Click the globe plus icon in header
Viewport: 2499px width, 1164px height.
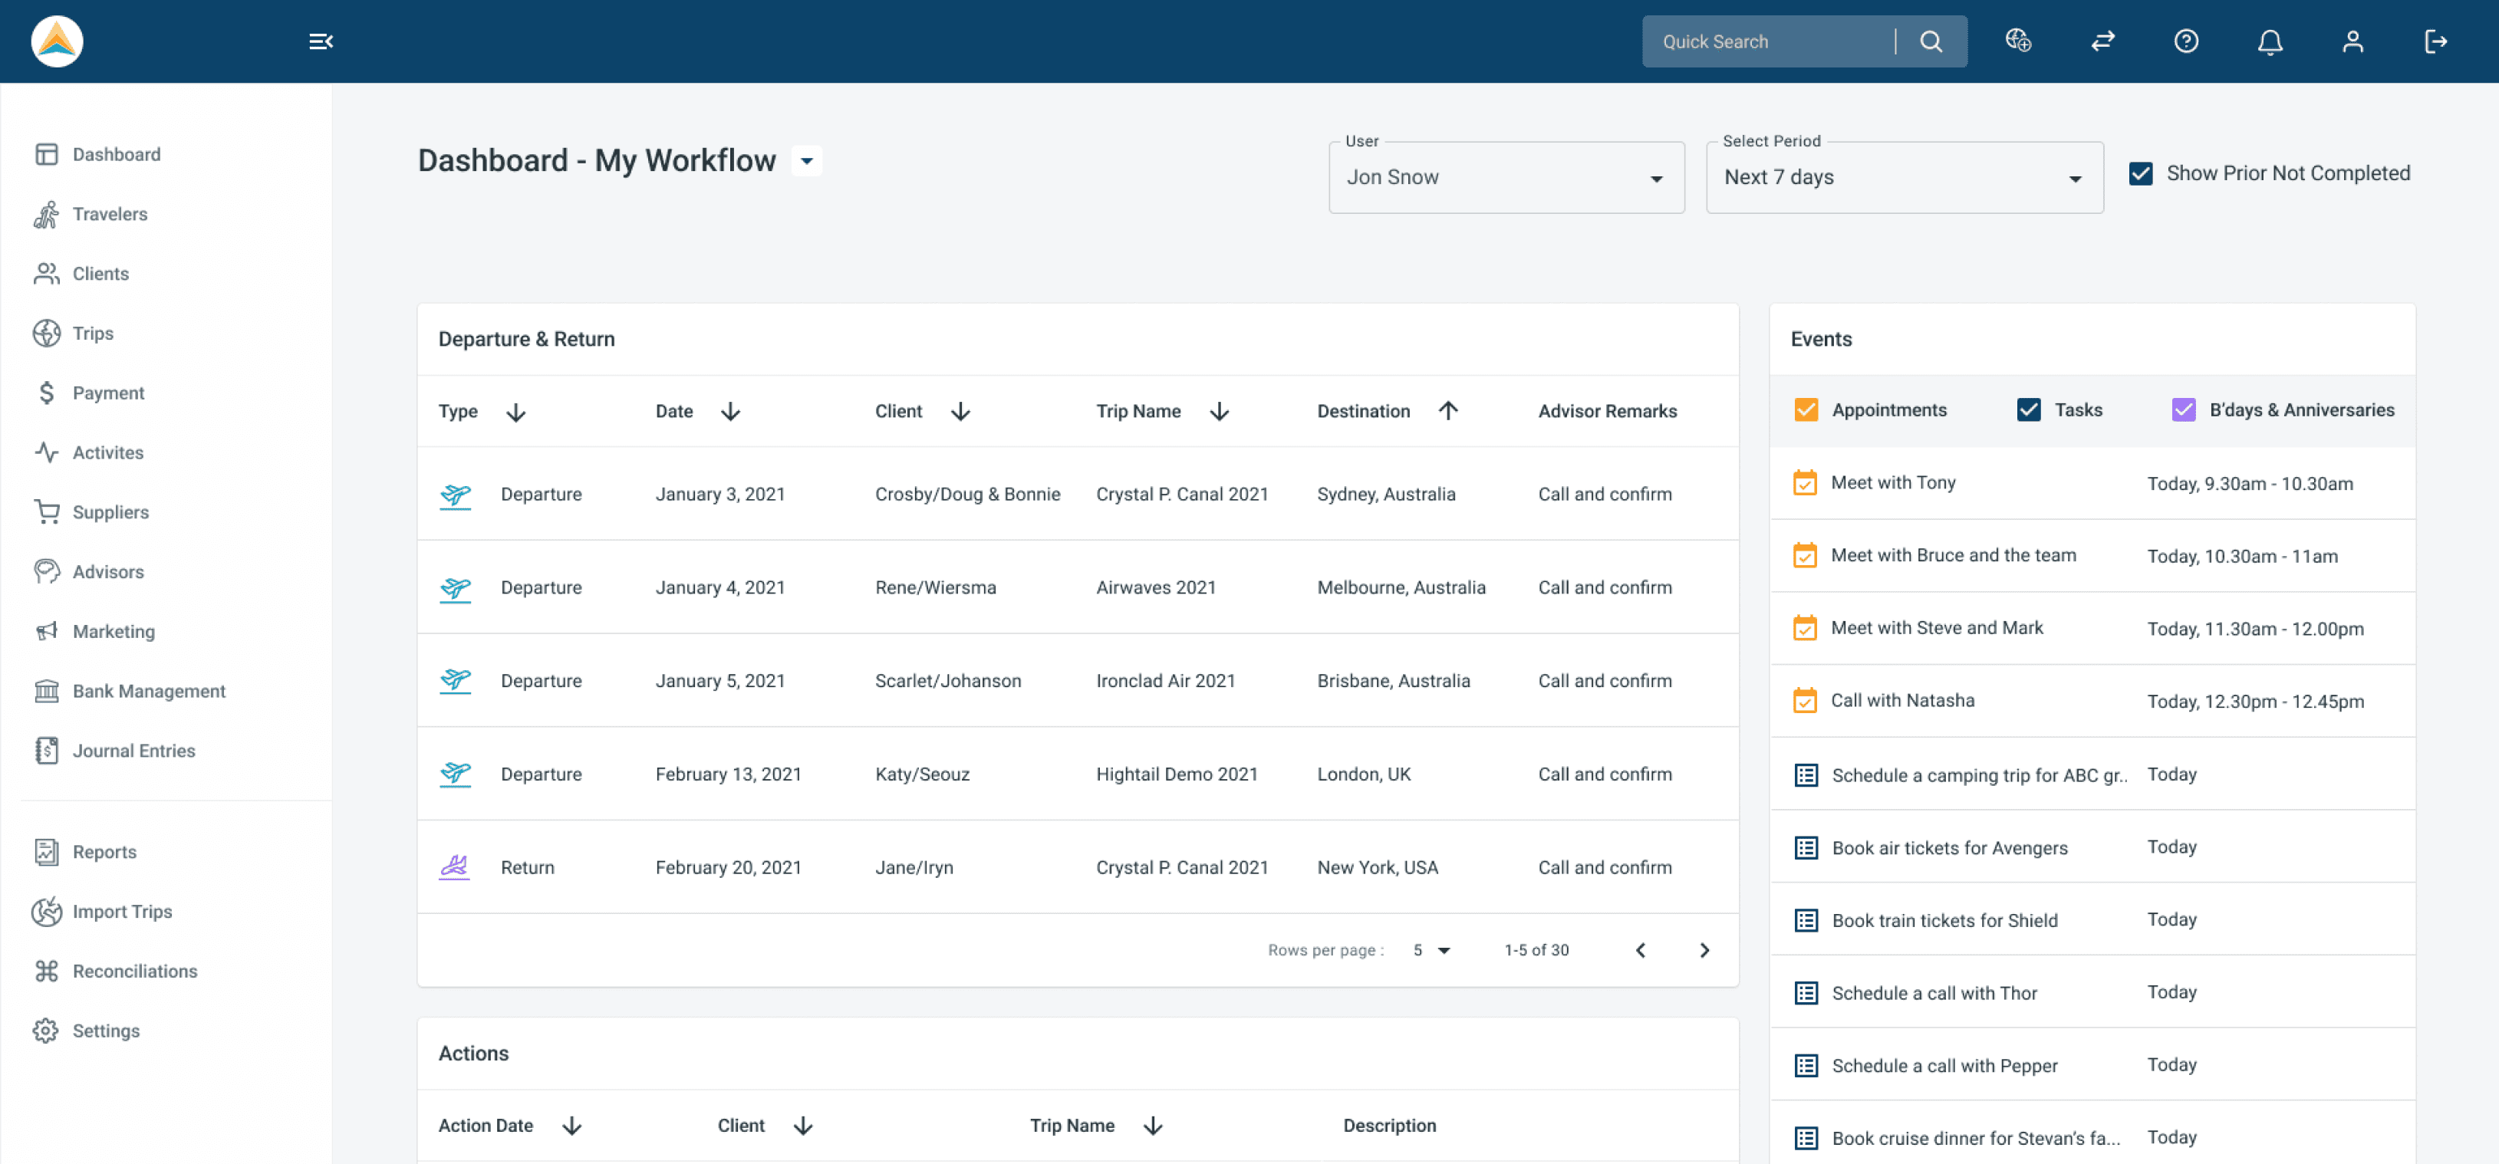click(2018, 41)
